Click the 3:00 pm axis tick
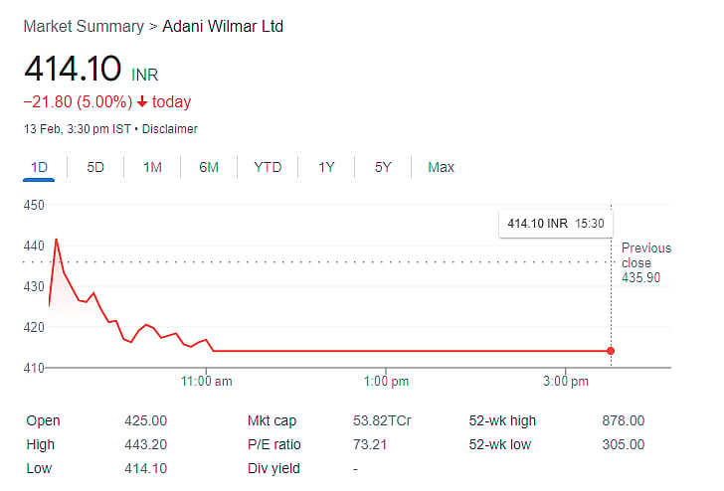This screenshot has height=491, width=724. click(566, 382)
